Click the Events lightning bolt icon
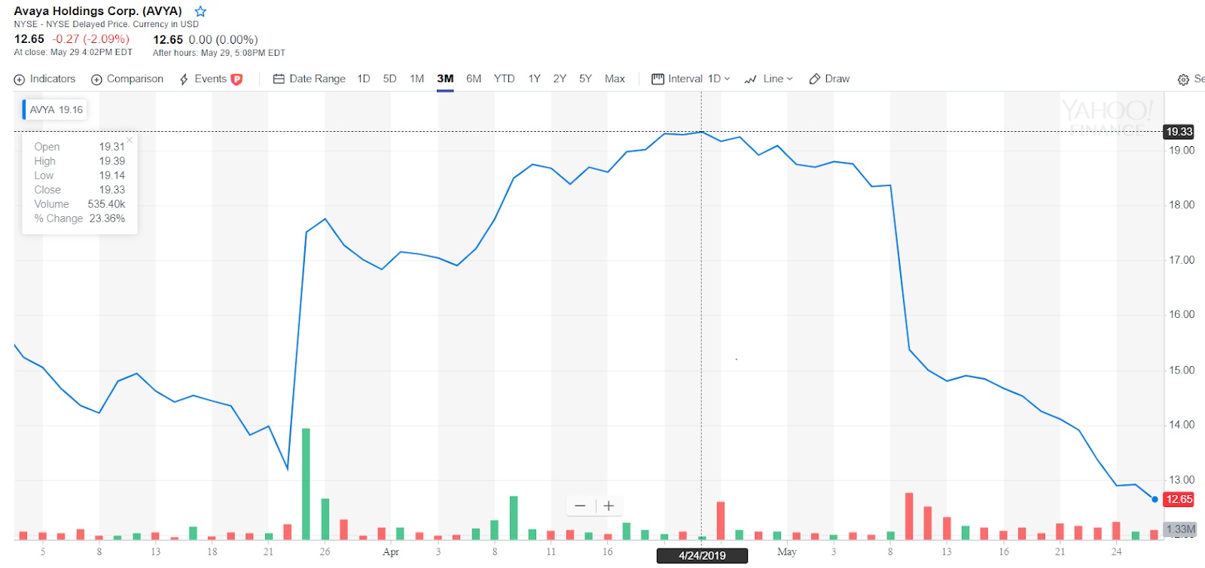The height and width of the screenshot is (568, 1205). [x=184, y=80]
